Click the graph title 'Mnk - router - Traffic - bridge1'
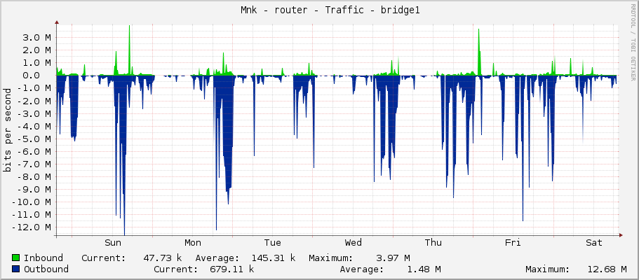 tap(330, 10)
